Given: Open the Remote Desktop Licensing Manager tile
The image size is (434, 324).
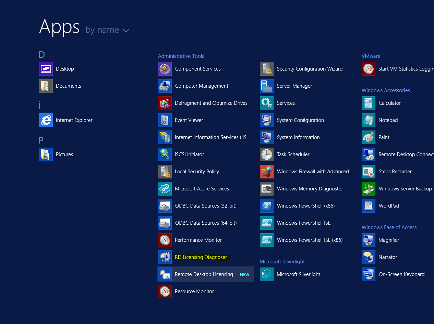Looking at the screenshot, I should point(205,274).
